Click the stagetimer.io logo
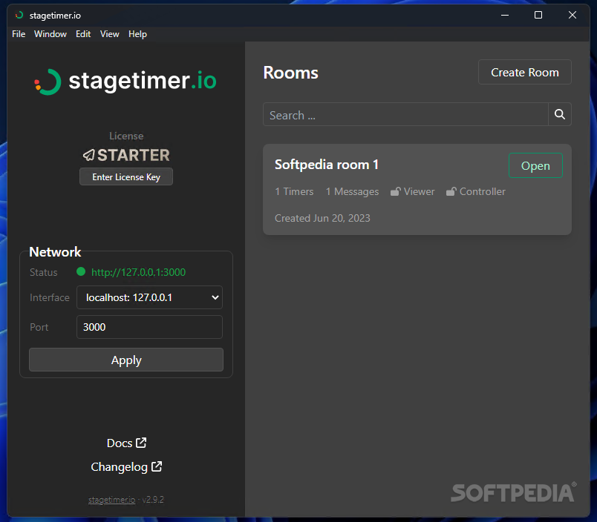The image size is (597, 522). (x=125, y=82)
